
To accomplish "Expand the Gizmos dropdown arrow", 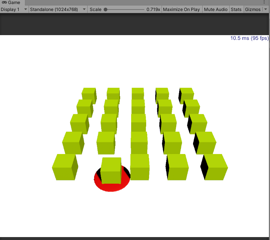I will 266,9.
